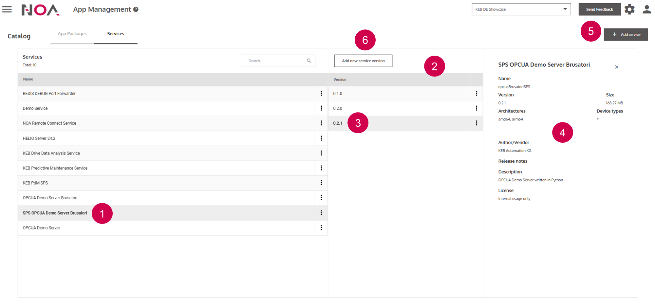Open options menu for REDIS DEBUG Port Forwarder
Viewport: 655px width, 306px height.
(x=321, y=94)
